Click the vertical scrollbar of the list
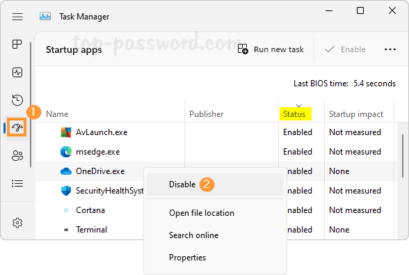The width and height of the screenshot is (409, 275). pyautogui.click(x=403, y=156)
